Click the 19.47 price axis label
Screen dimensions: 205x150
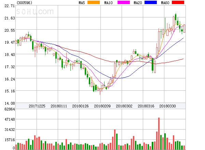pyautogui.click(x=10, y=42)
